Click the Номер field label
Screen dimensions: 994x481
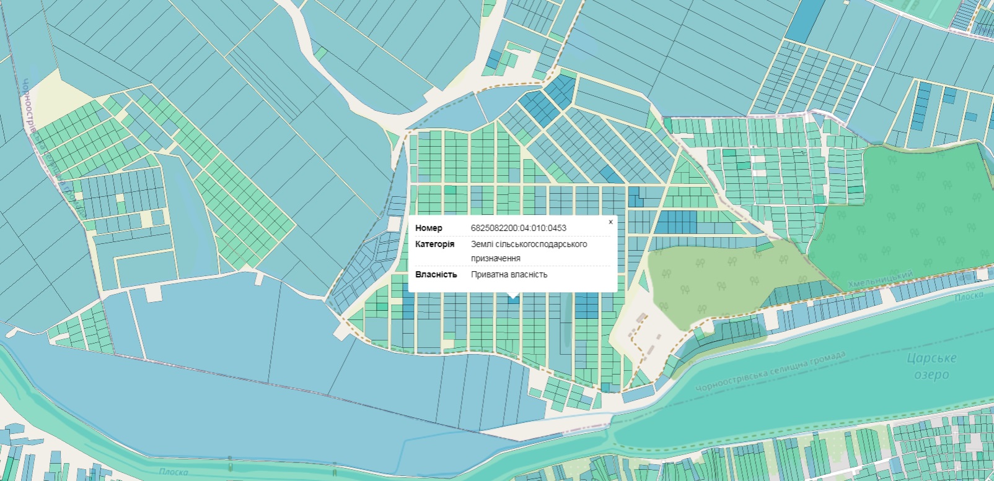coord(429,228)
